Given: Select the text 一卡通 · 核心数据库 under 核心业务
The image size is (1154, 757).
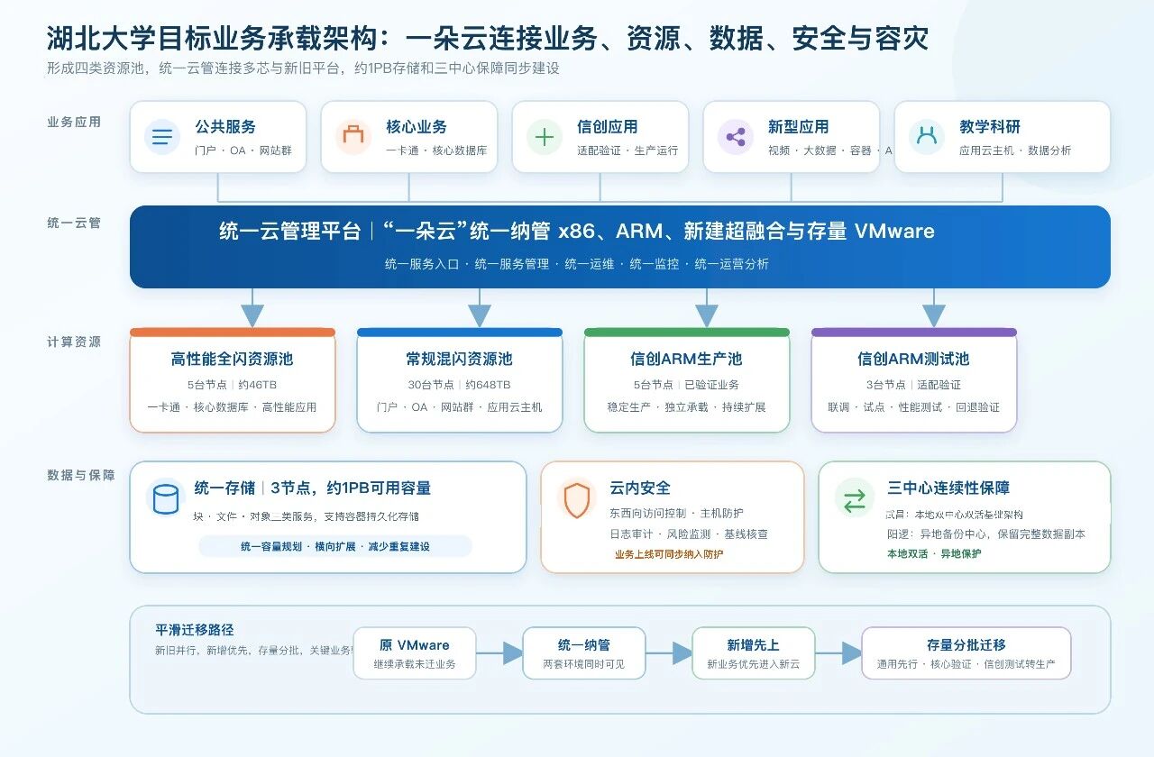Looking at the screenshot, I should click(437, 150).
